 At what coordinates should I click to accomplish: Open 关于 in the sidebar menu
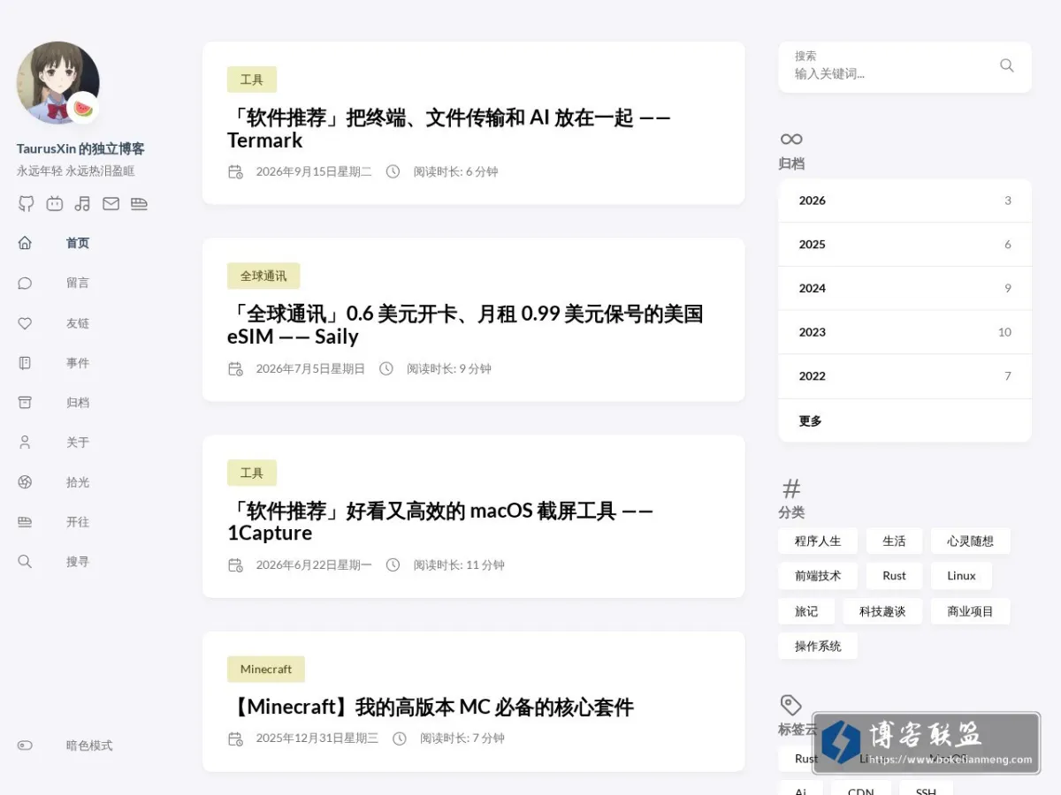78,443
